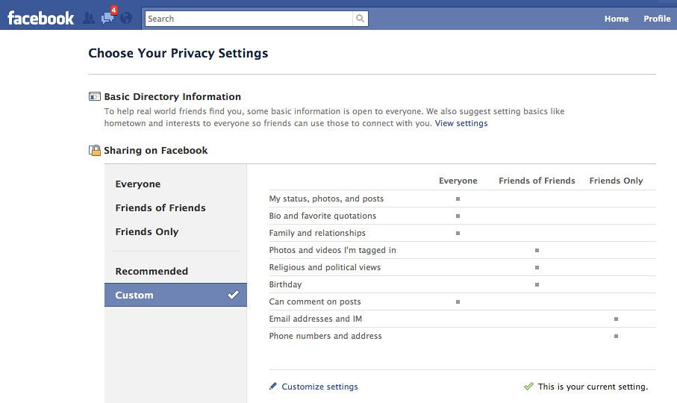This screenshot has height=403, width=677.
Task: Open the friend requests icon
Action: 89,19
